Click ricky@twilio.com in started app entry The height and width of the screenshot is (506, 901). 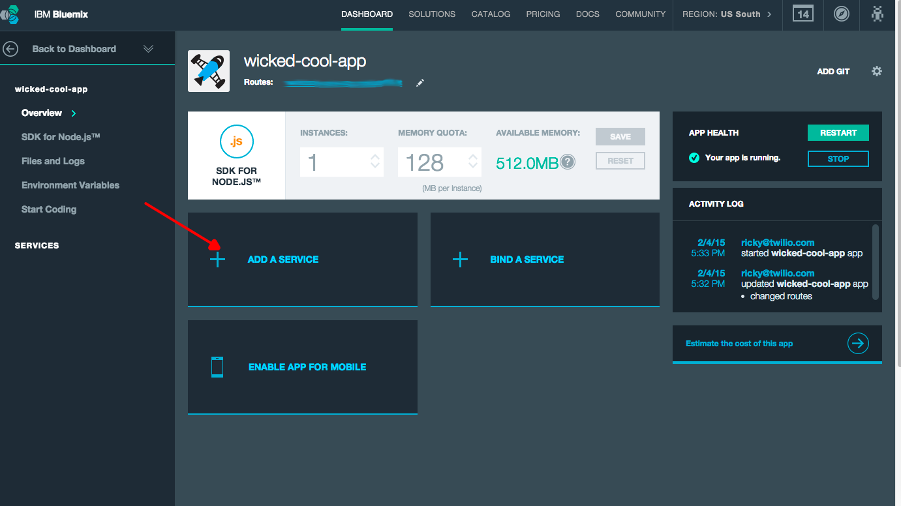[778, 243]
